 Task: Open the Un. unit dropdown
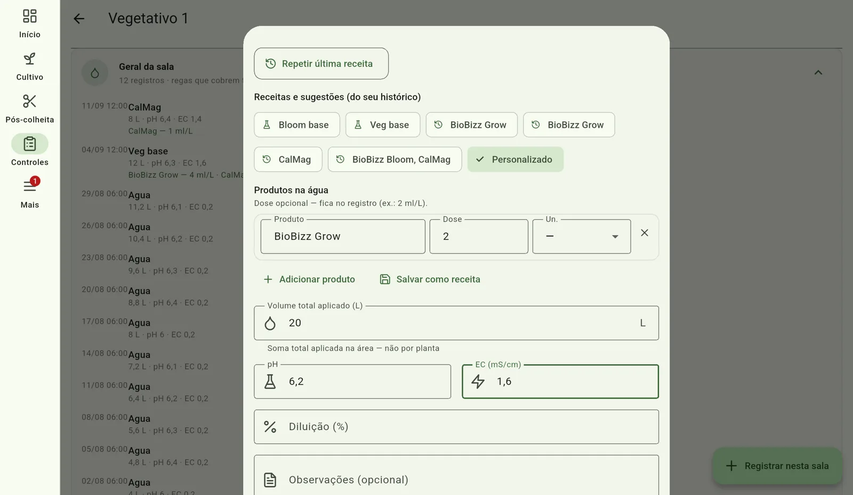pyautogui.click(x=582, y=236)
